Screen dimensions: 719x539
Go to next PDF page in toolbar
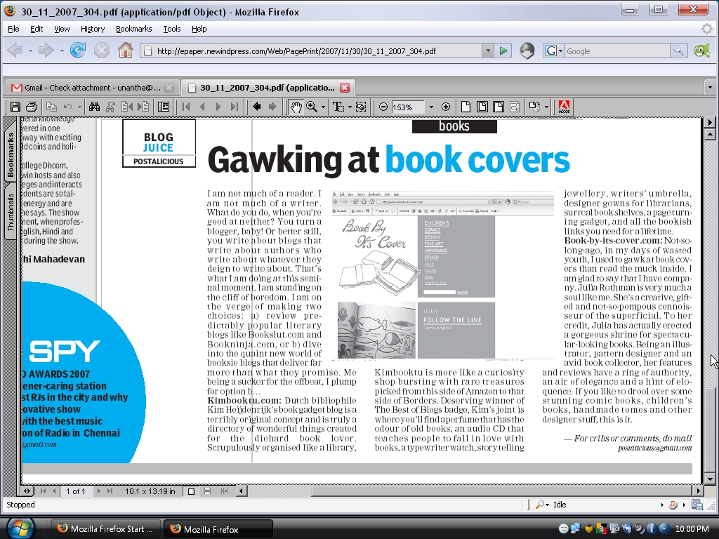[218, 107]
